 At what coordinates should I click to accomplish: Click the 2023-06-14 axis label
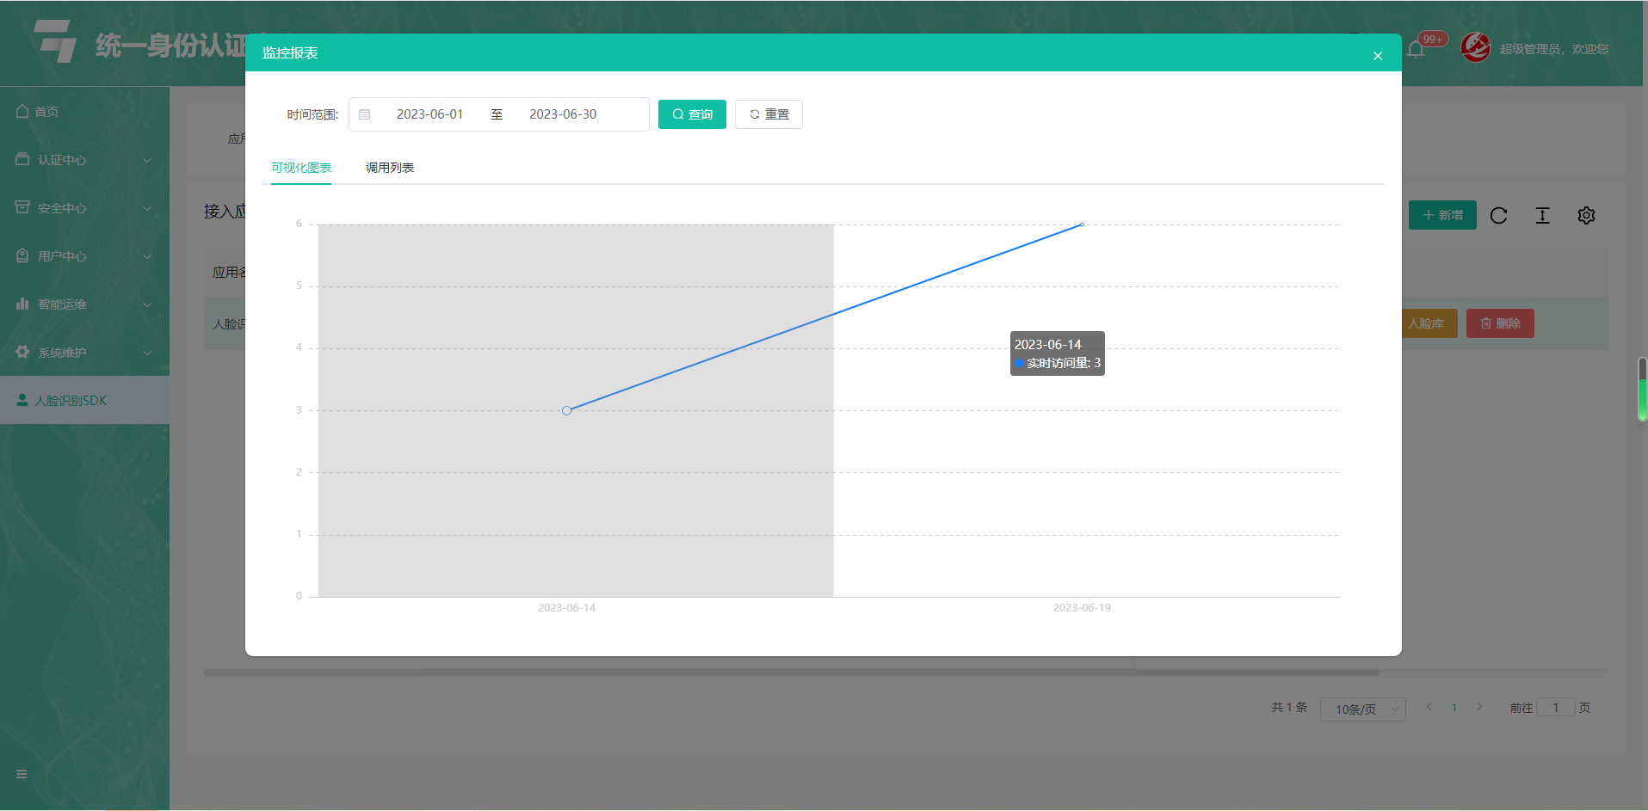point(566,608)
